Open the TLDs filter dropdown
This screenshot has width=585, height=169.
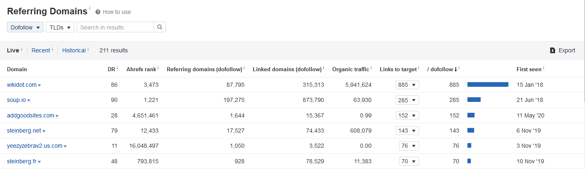pyautogui.click(x=60, y=27)
